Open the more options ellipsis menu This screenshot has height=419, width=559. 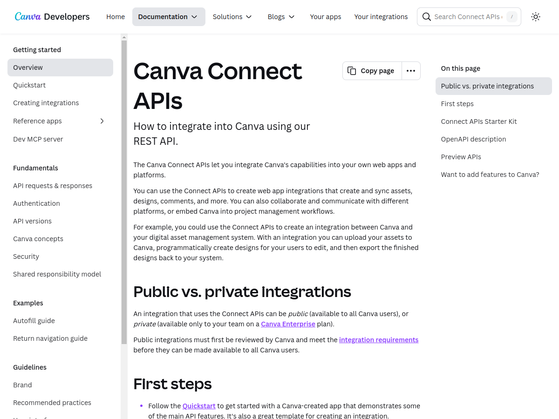pyautogui.click(x=411, y=70)
